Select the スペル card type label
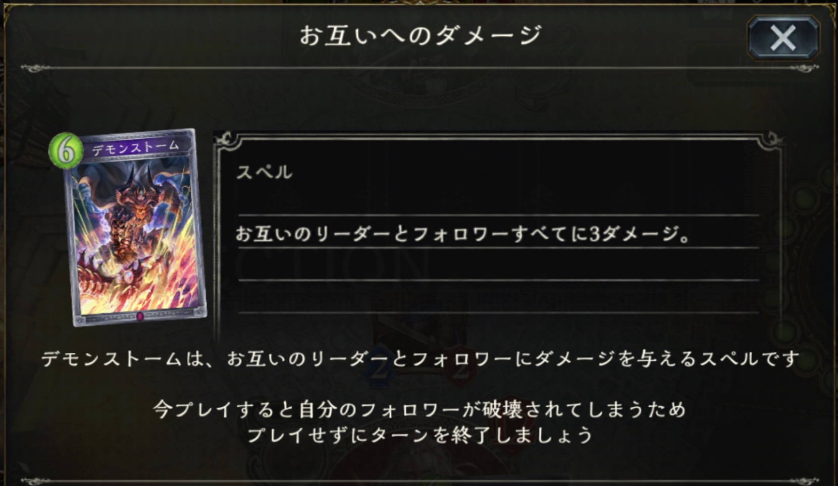Viewport: 838px width, 486px height. (x=265, y=172)
